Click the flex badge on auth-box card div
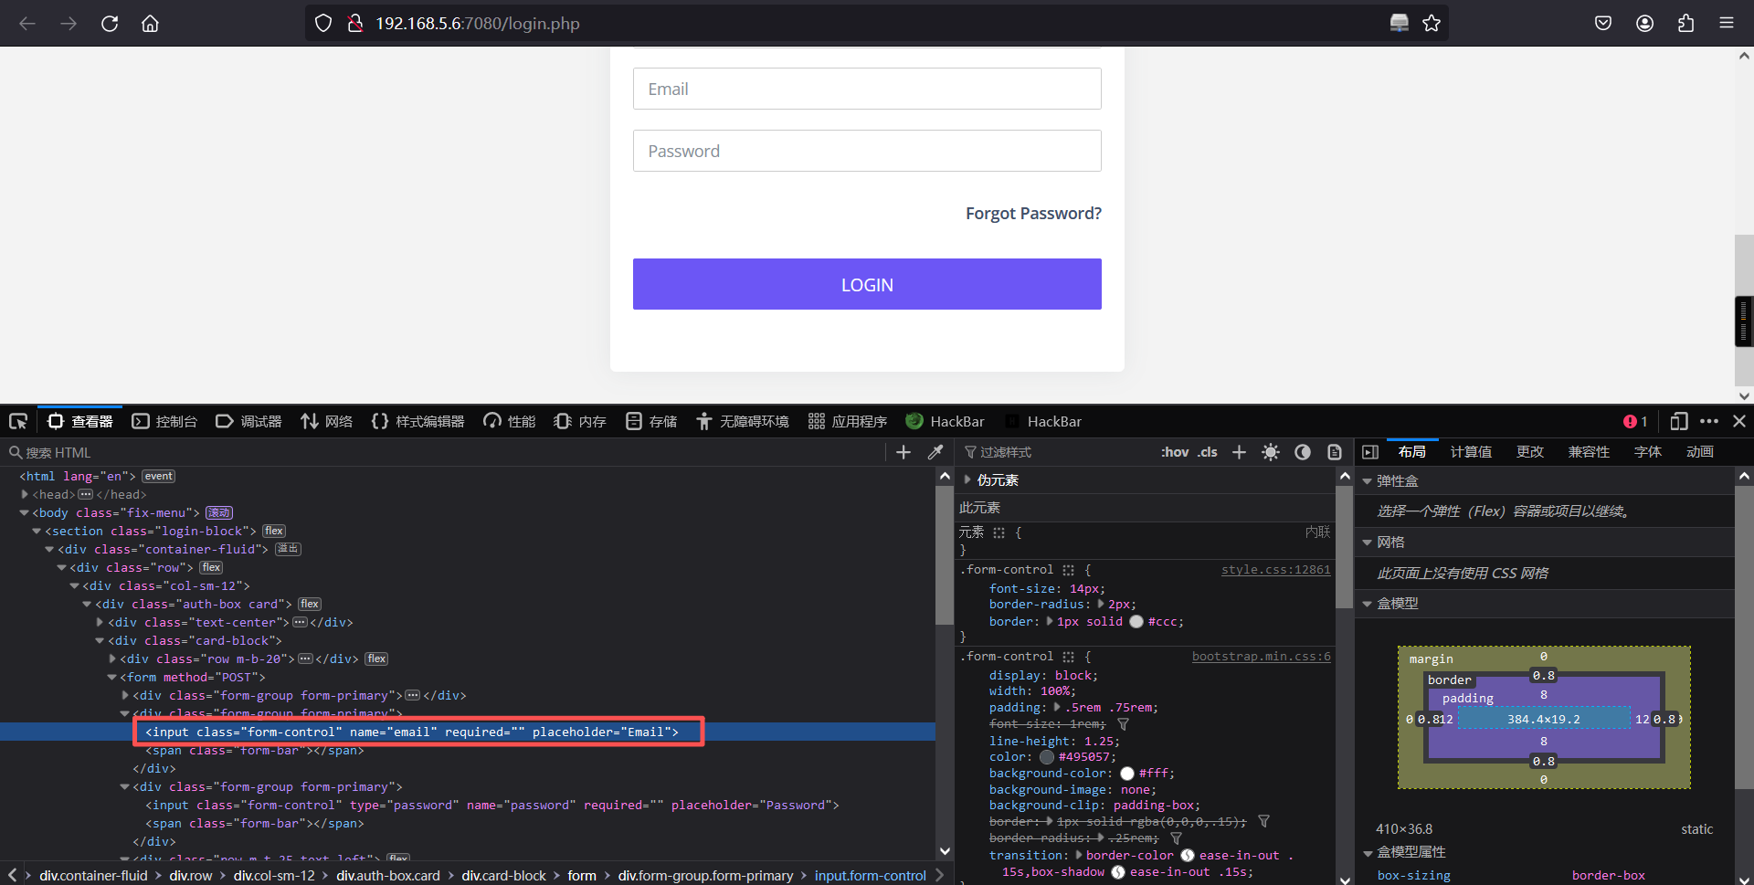This screenshot has height=885, width=1754. 310,604
